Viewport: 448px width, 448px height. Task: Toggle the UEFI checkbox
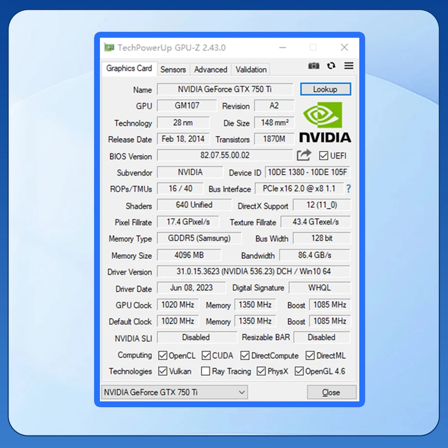point(323,156)
